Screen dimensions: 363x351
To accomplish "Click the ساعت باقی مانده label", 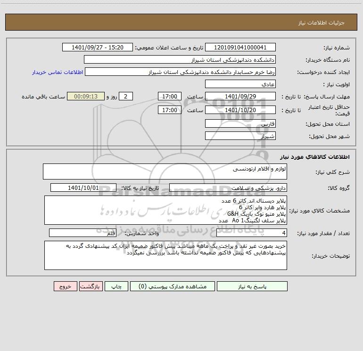I will tap(43, 97).
